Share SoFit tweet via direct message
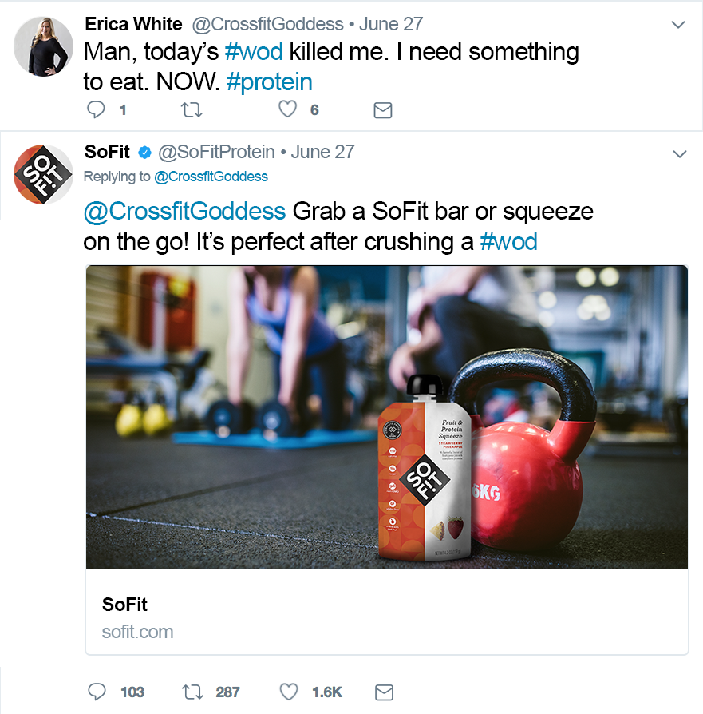 pos(383,692)
